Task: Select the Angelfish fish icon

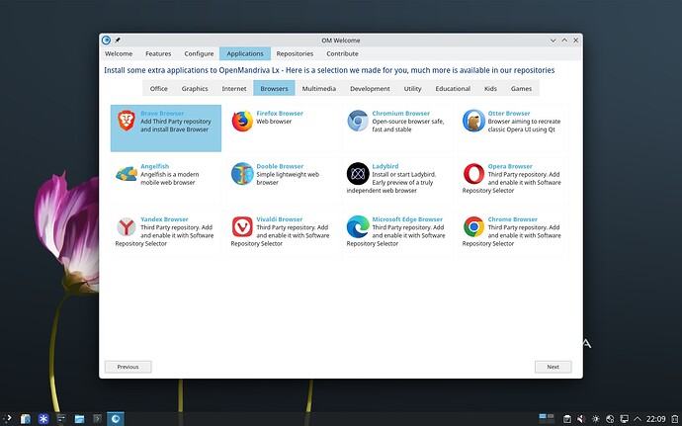Action: [127, 174]
